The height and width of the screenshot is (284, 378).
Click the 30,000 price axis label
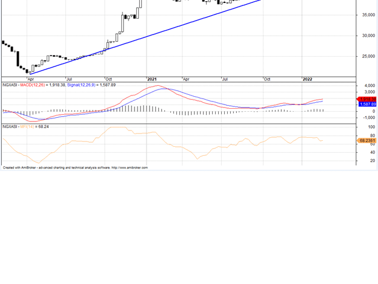click(367, 36)
